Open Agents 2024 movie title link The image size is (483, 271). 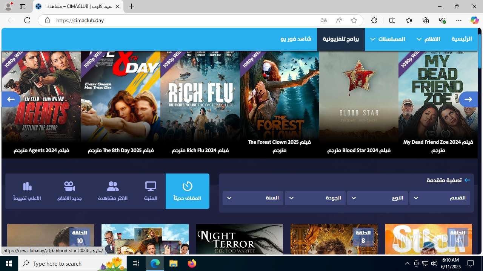(42, 150)
